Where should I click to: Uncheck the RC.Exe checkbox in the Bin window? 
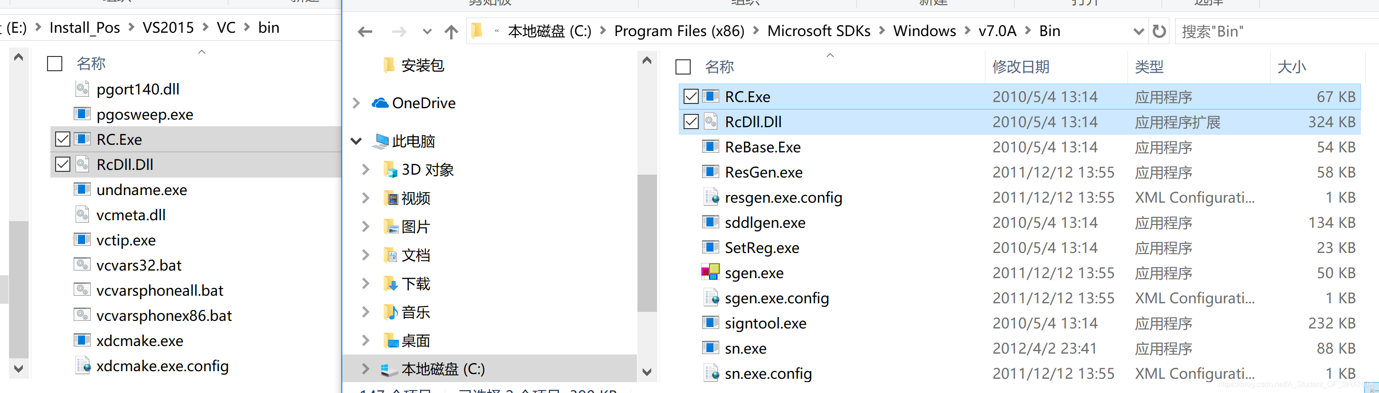[x=691, y=97]
